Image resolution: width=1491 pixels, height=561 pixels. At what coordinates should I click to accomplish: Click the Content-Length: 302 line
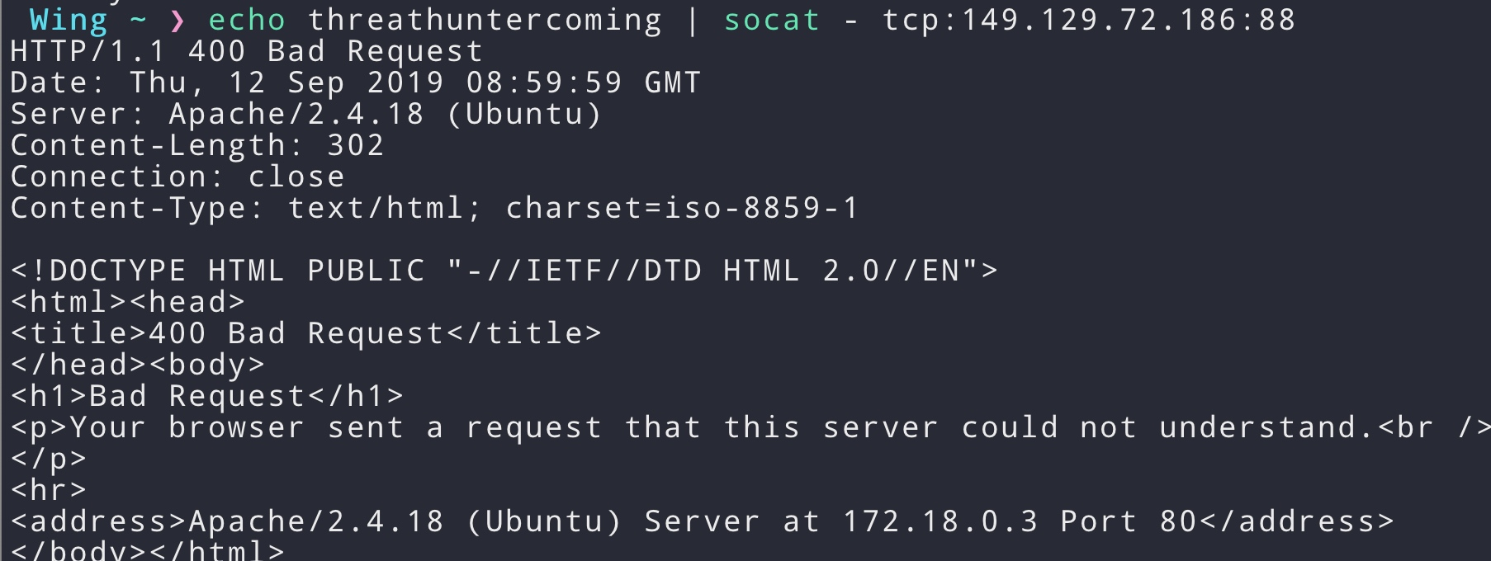(x=196, y=145)
